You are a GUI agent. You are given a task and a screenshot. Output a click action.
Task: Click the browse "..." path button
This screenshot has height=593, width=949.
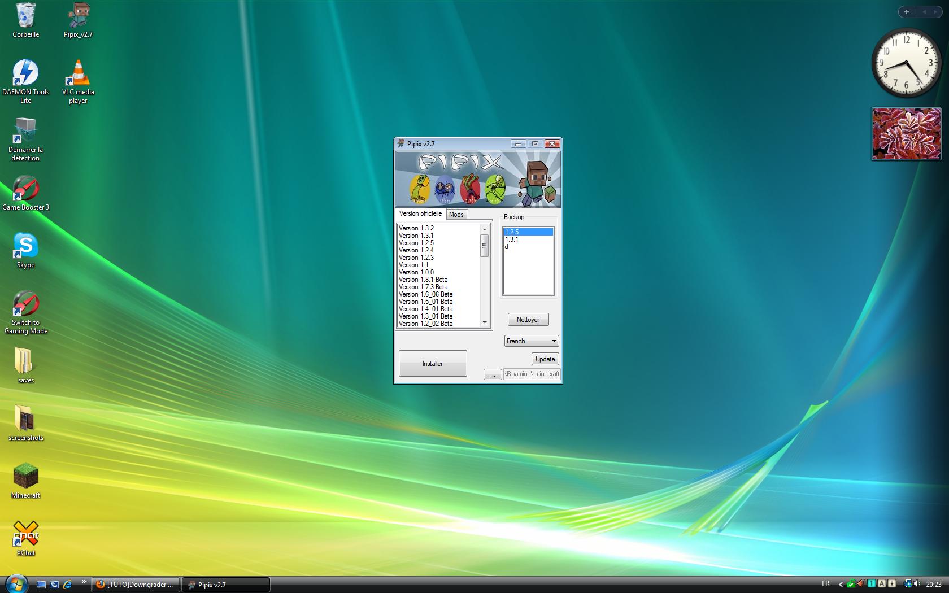(493, 375)
